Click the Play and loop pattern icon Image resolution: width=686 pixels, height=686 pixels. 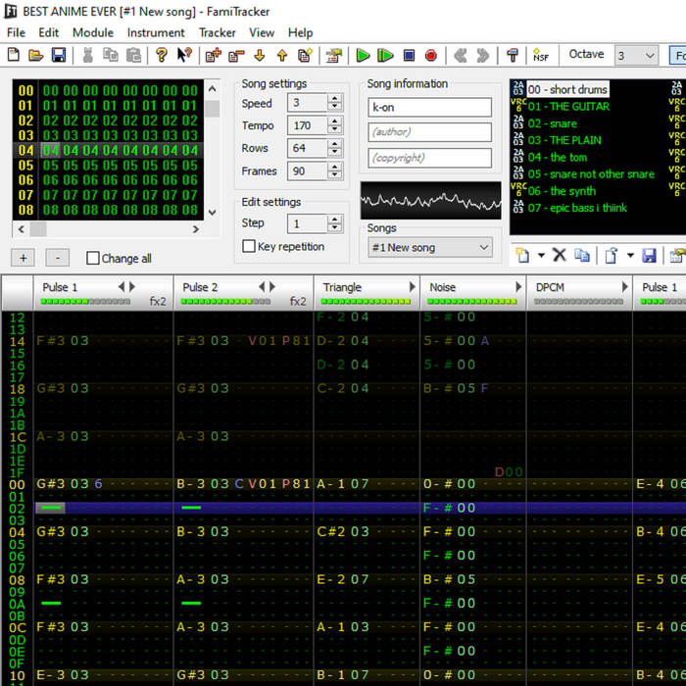pyautogui.click(x=385, y=56)
